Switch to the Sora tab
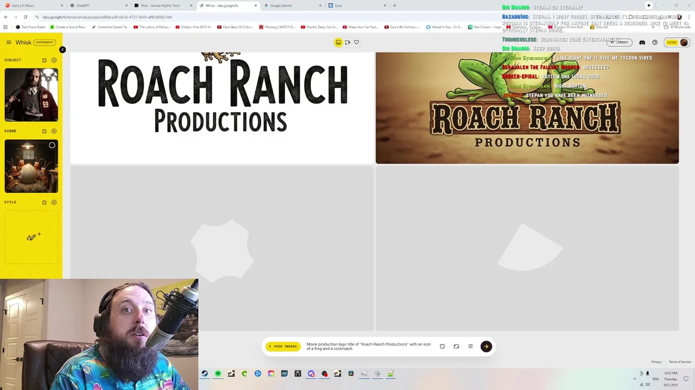The height and width of the screenshot is (390, 695). (x=357, y=5)
